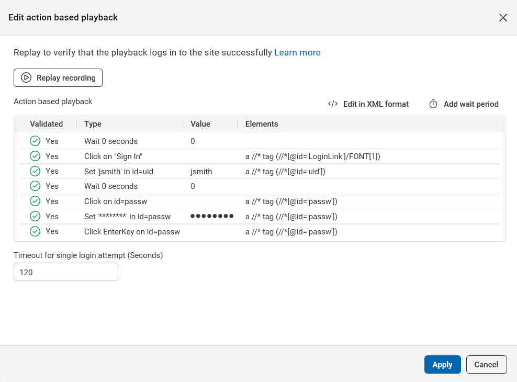The image size is (517, 382).
Task: Open Edit in XML format
Action: click(376, 104)
